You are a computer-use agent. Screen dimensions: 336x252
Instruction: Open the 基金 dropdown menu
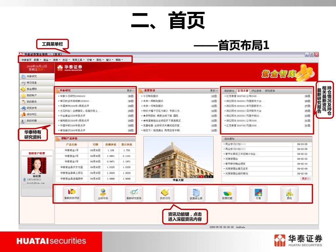pos(47,60)
